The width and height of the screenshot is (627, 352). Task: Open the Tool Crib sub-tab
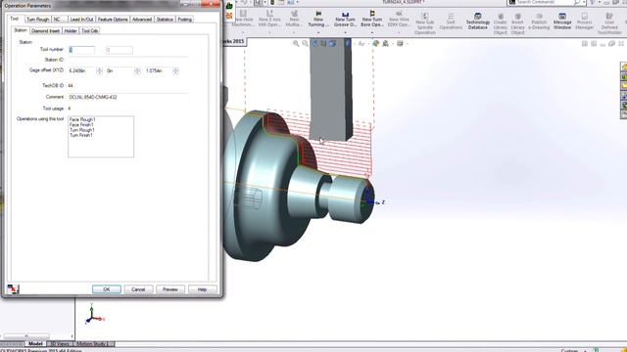pos(89,30)
